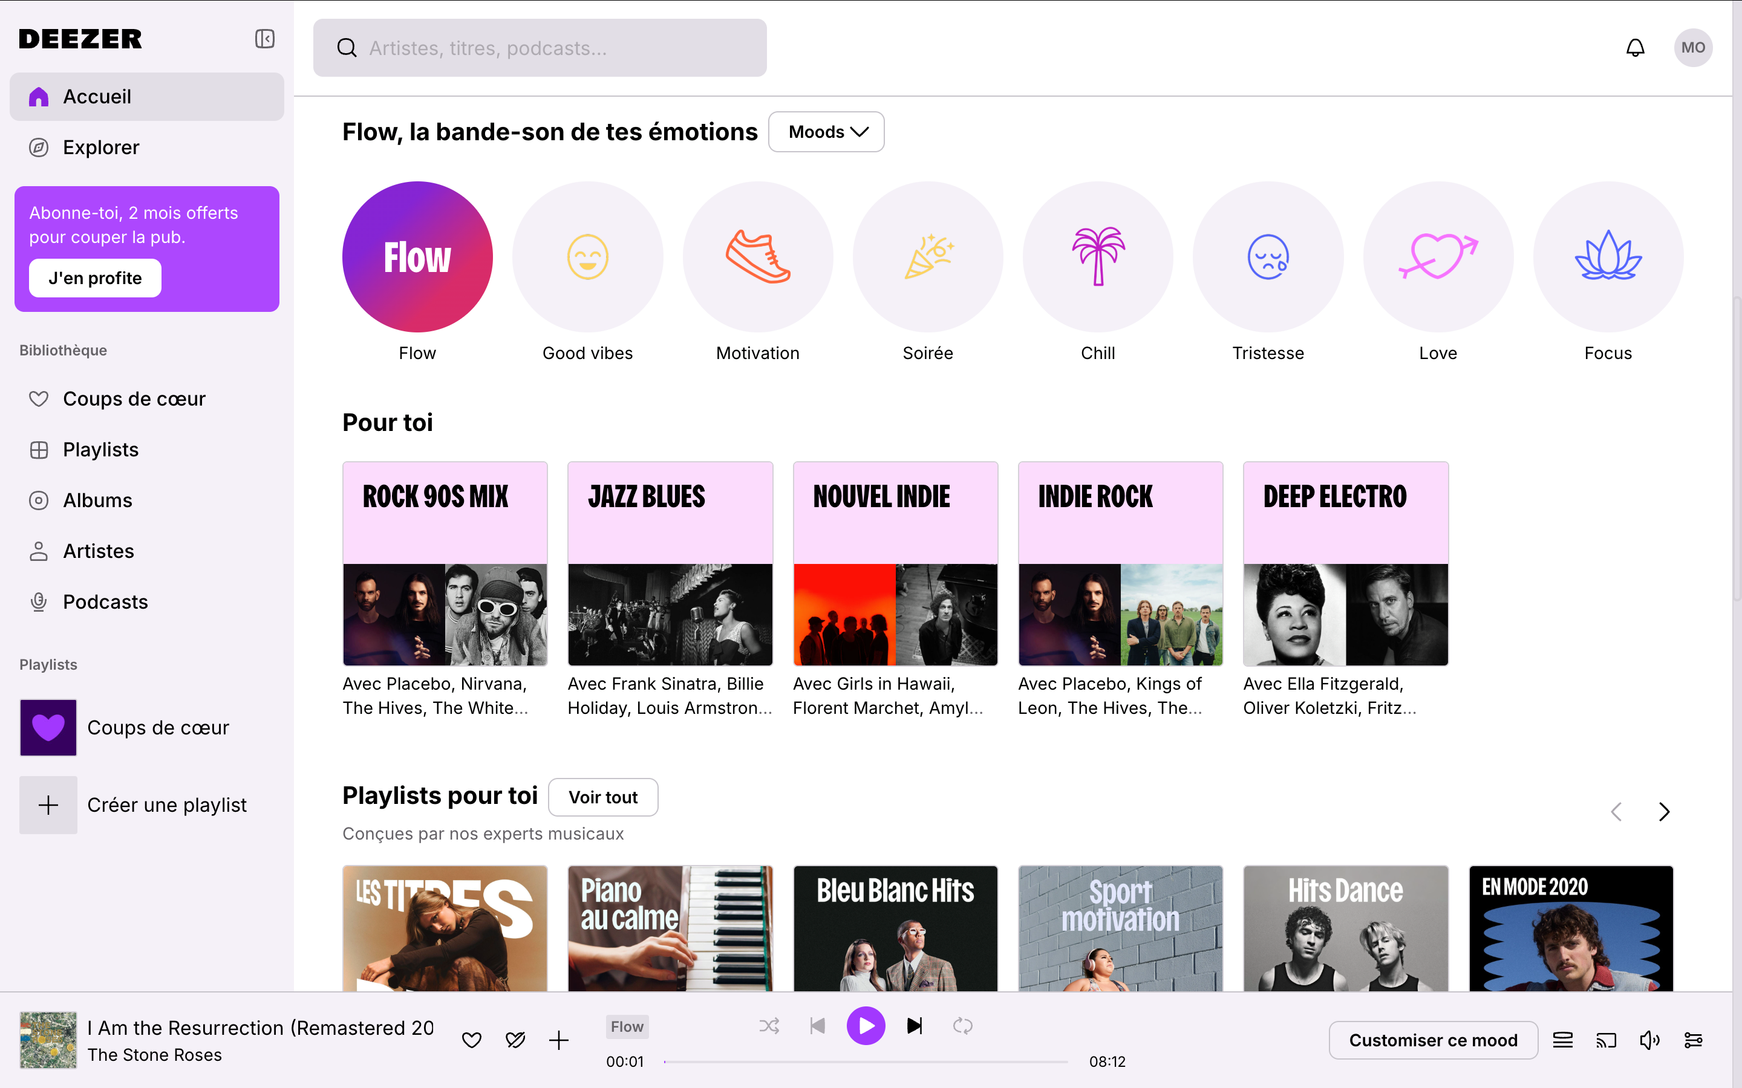Skip to next track
Viewport: 1742px width, 1088px height.
(914, 1025)
